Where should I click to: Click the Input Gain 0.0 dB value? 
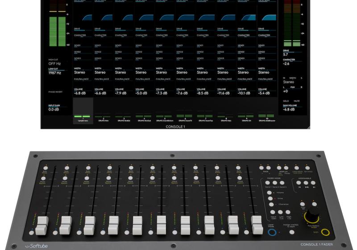(x=54, y=109)
